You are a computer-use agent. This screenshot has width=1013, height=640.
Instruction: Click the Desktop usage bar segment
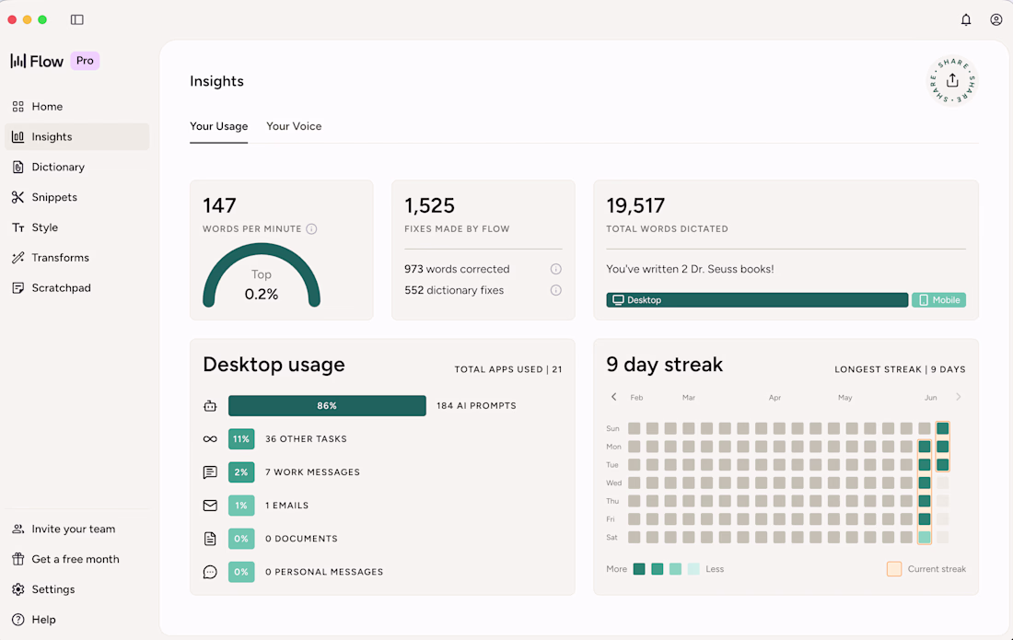(757, 299)
